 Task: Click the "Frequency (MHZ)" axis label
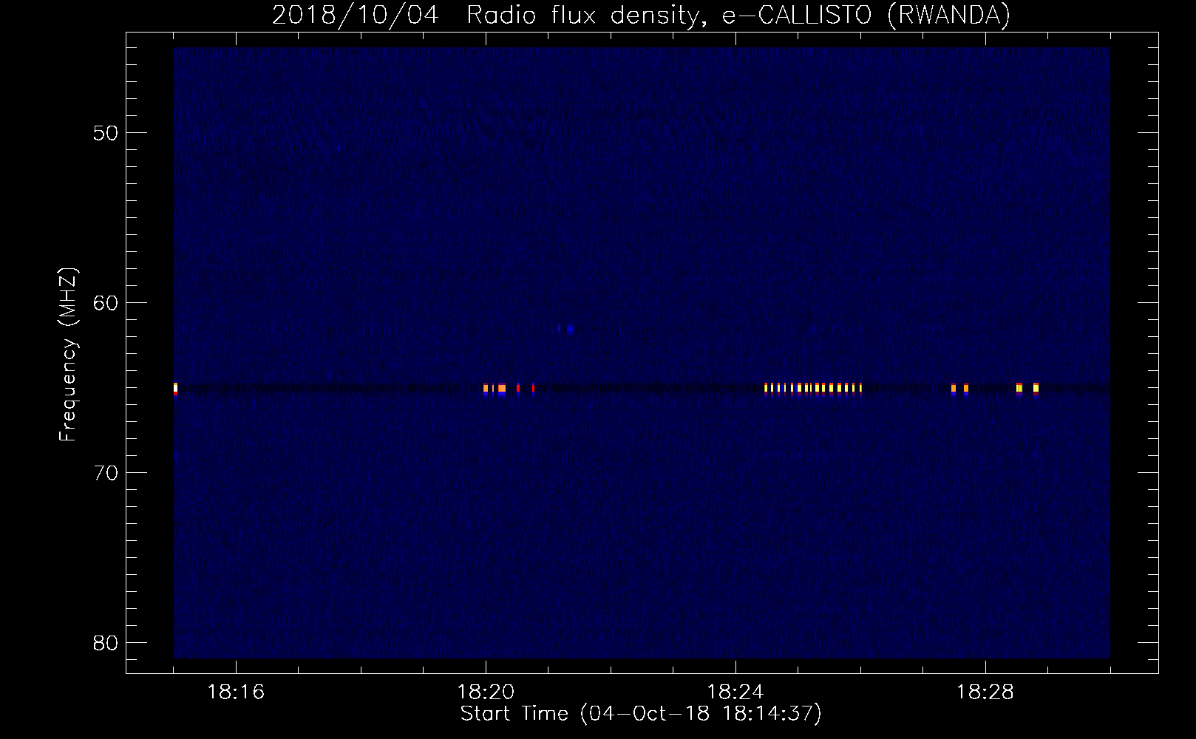68,355
